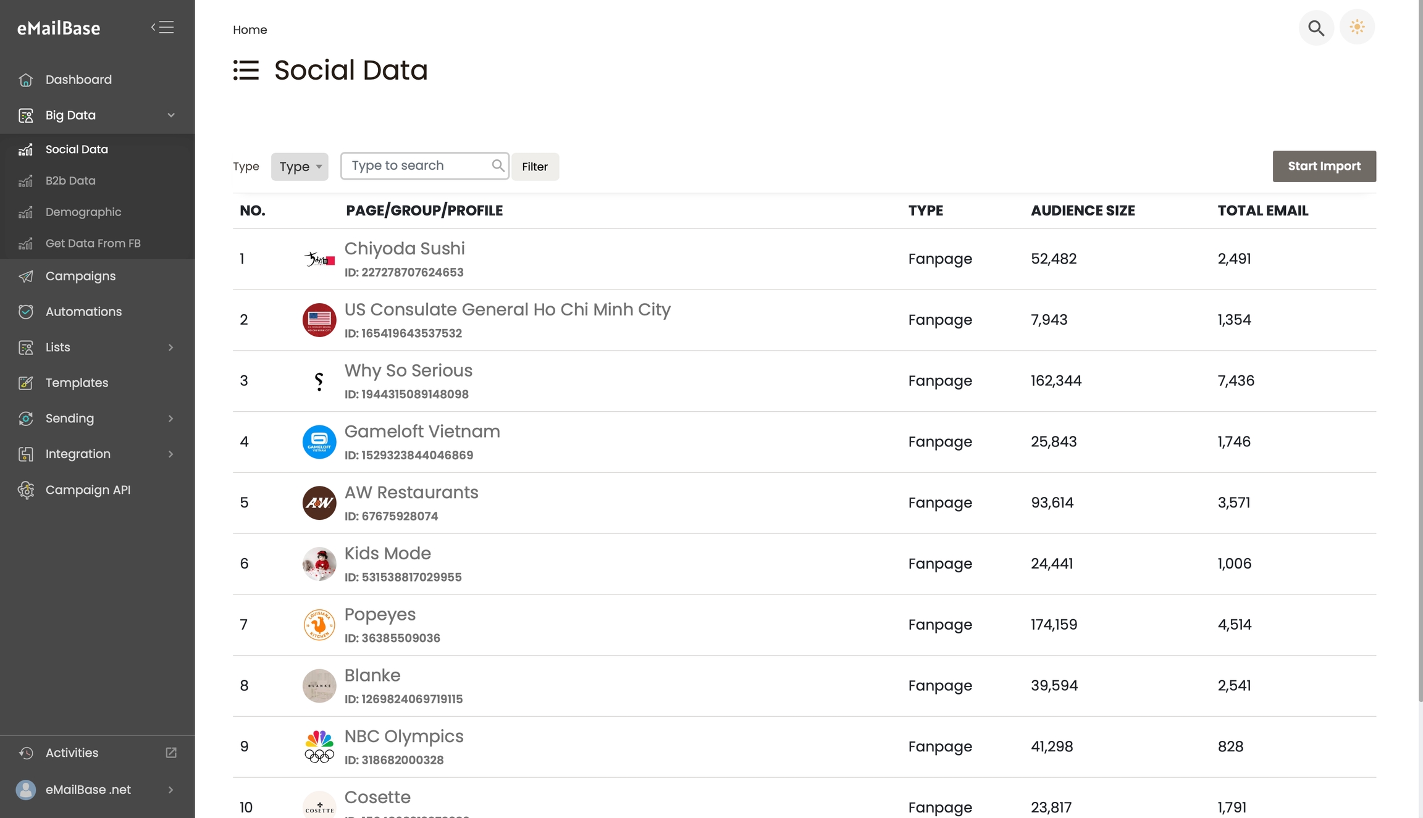This screenshot has height=818, width=1423.
Task: Select B2b Data menu item
Action: [x=70, y=181]
